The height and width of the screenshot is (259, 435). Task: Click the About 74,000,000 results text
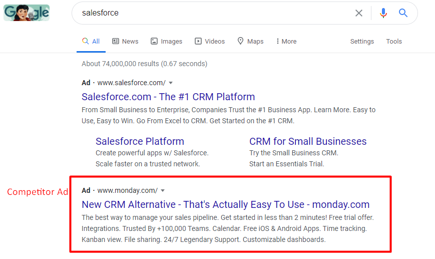click(x=144, y=64)
